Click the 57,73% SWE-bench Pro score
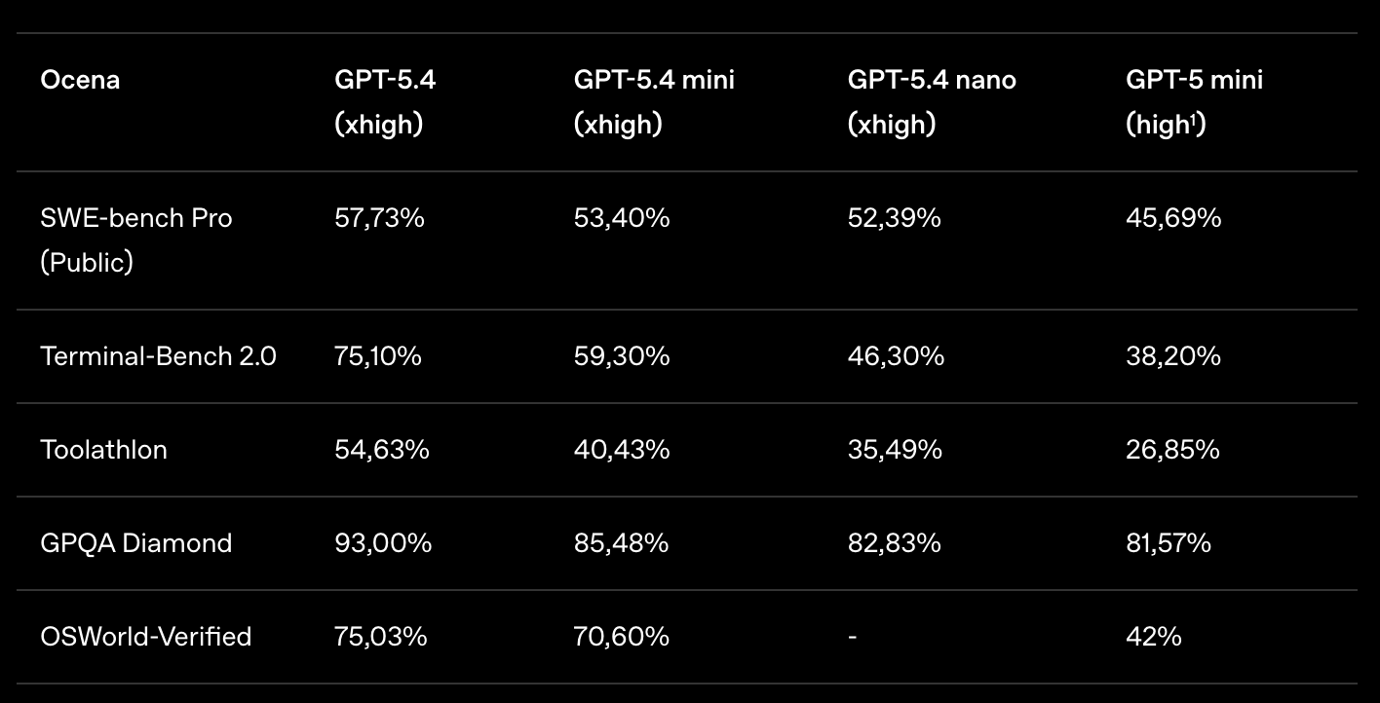 (x=379, y=218)
